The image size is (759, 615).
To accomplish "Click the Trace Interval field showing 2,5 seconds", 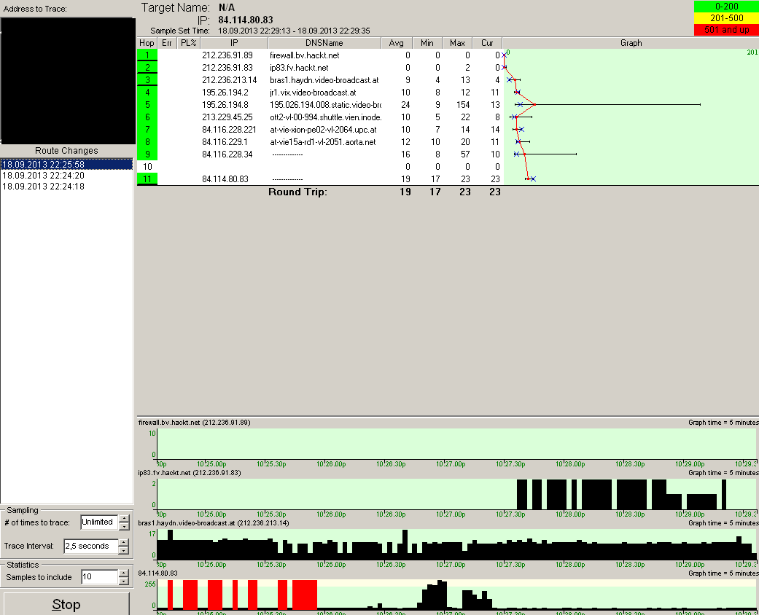I will [90, 546].
